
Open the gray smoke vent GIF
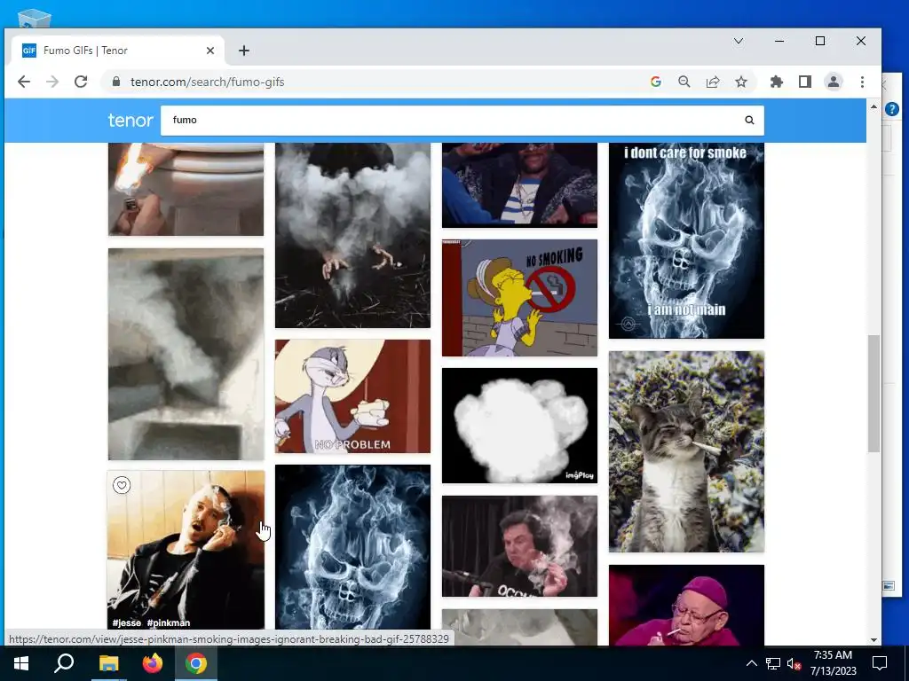[x=186, y=354]
